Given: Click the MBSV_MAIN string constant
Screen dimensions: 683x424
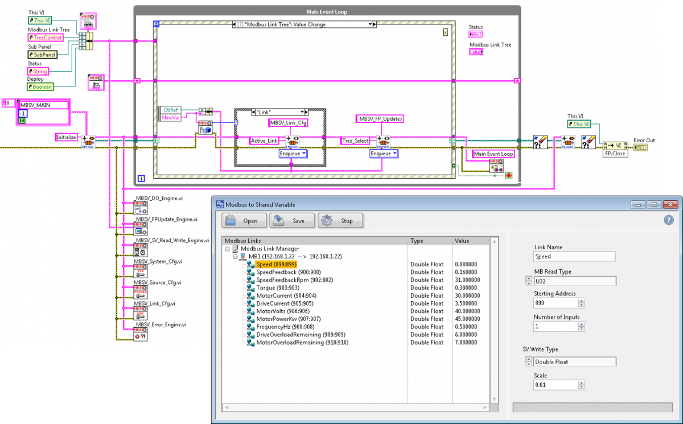Looking at the screenshot, I should tap(43, 105).
